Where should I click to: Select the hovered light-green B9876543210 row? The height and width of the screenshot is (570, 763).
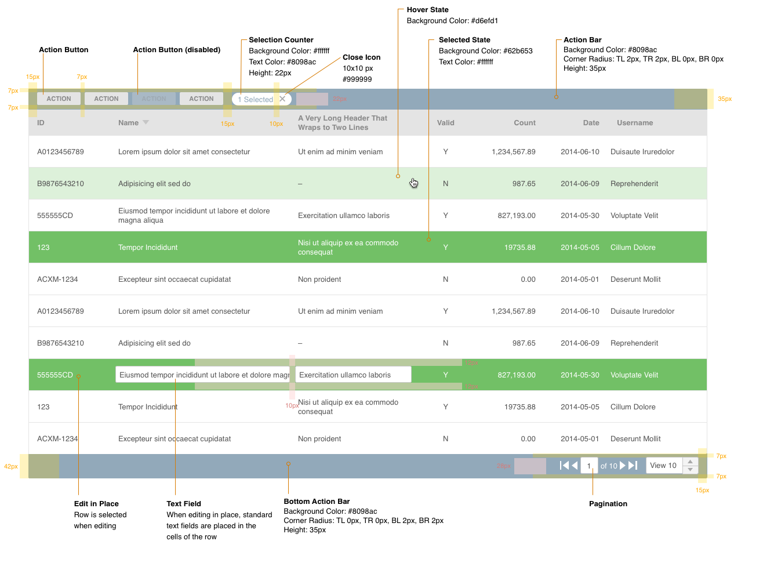[x=232, y=184]
